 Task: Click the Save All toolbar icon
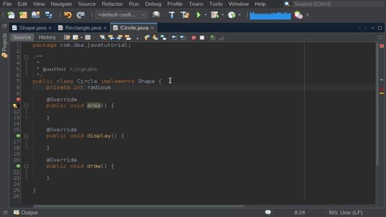(x=48, y=15)
